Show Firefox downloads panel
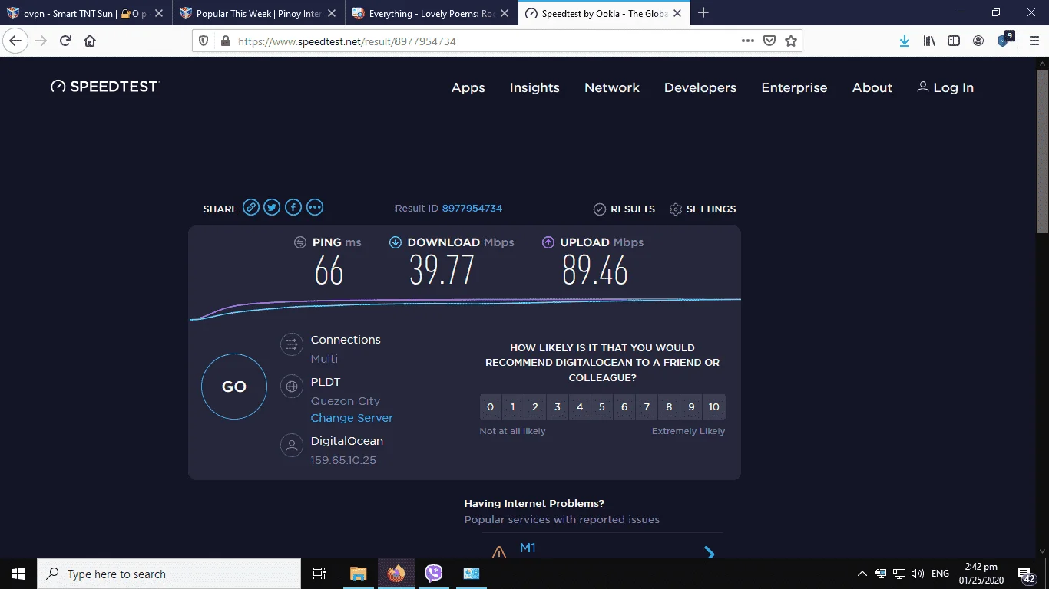The image size is (1049, 589). (905, 41)
